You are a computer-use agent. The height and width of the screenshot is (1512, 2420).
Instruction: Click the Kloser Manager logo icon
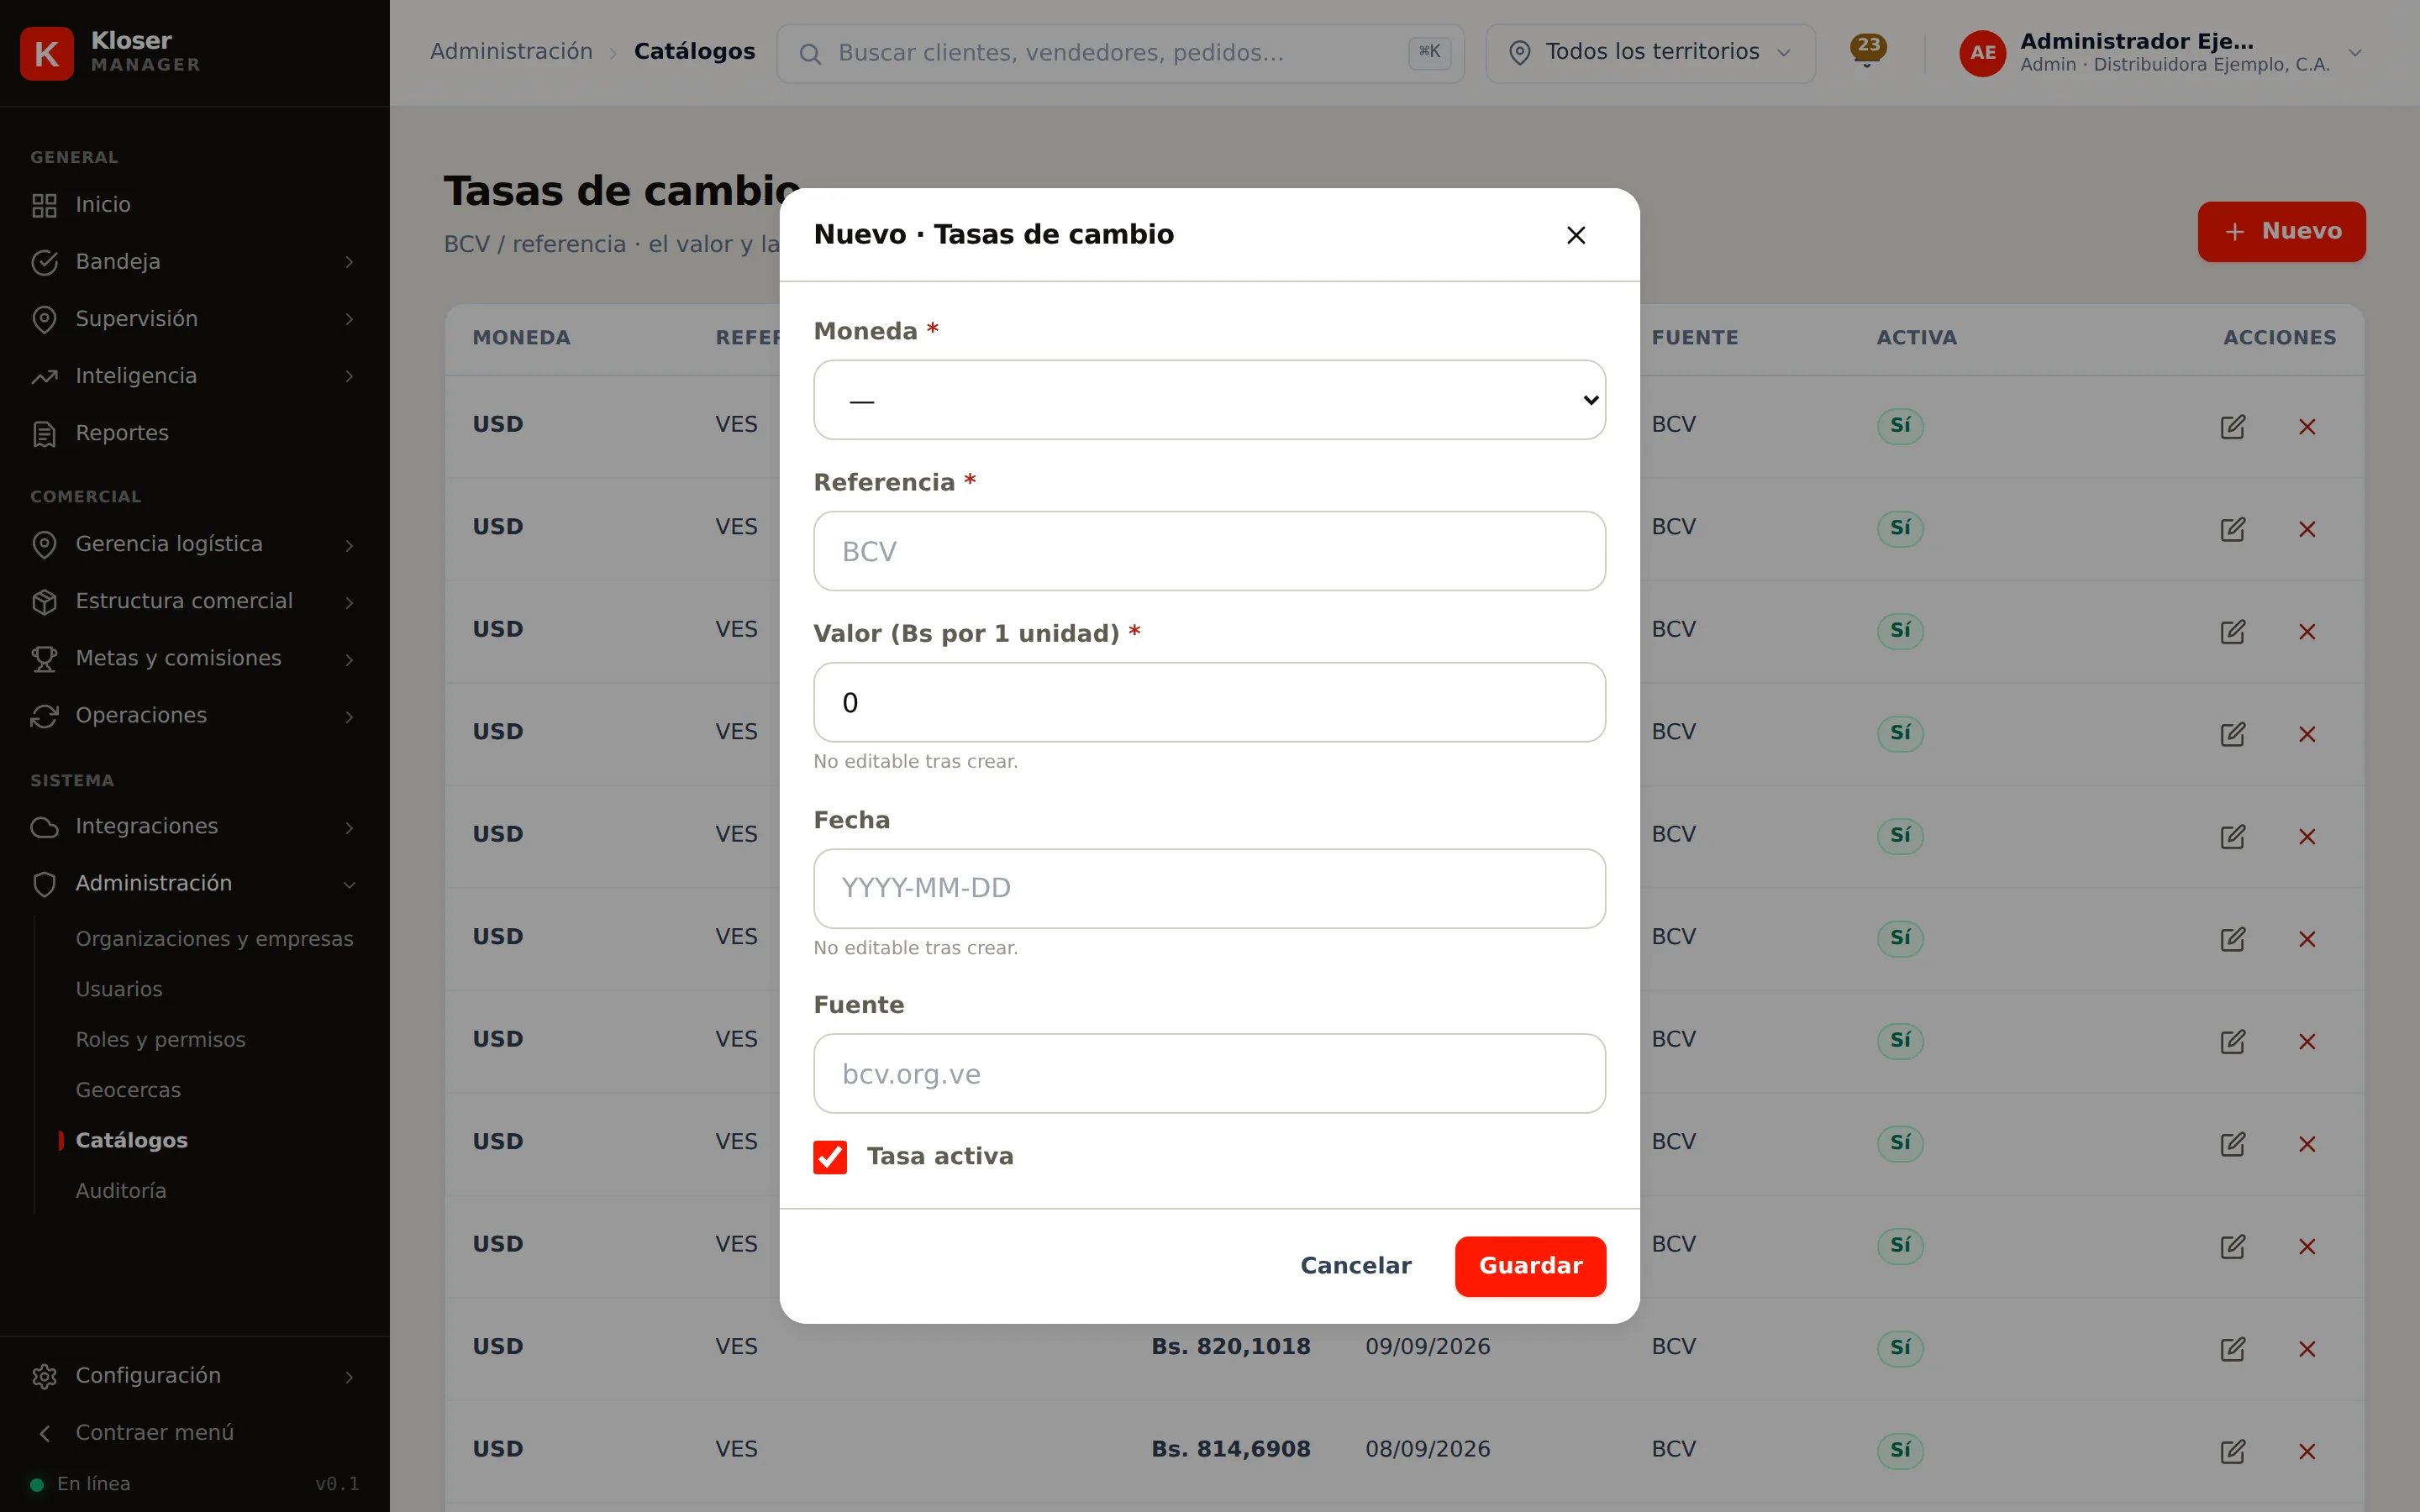pos(47,53)
